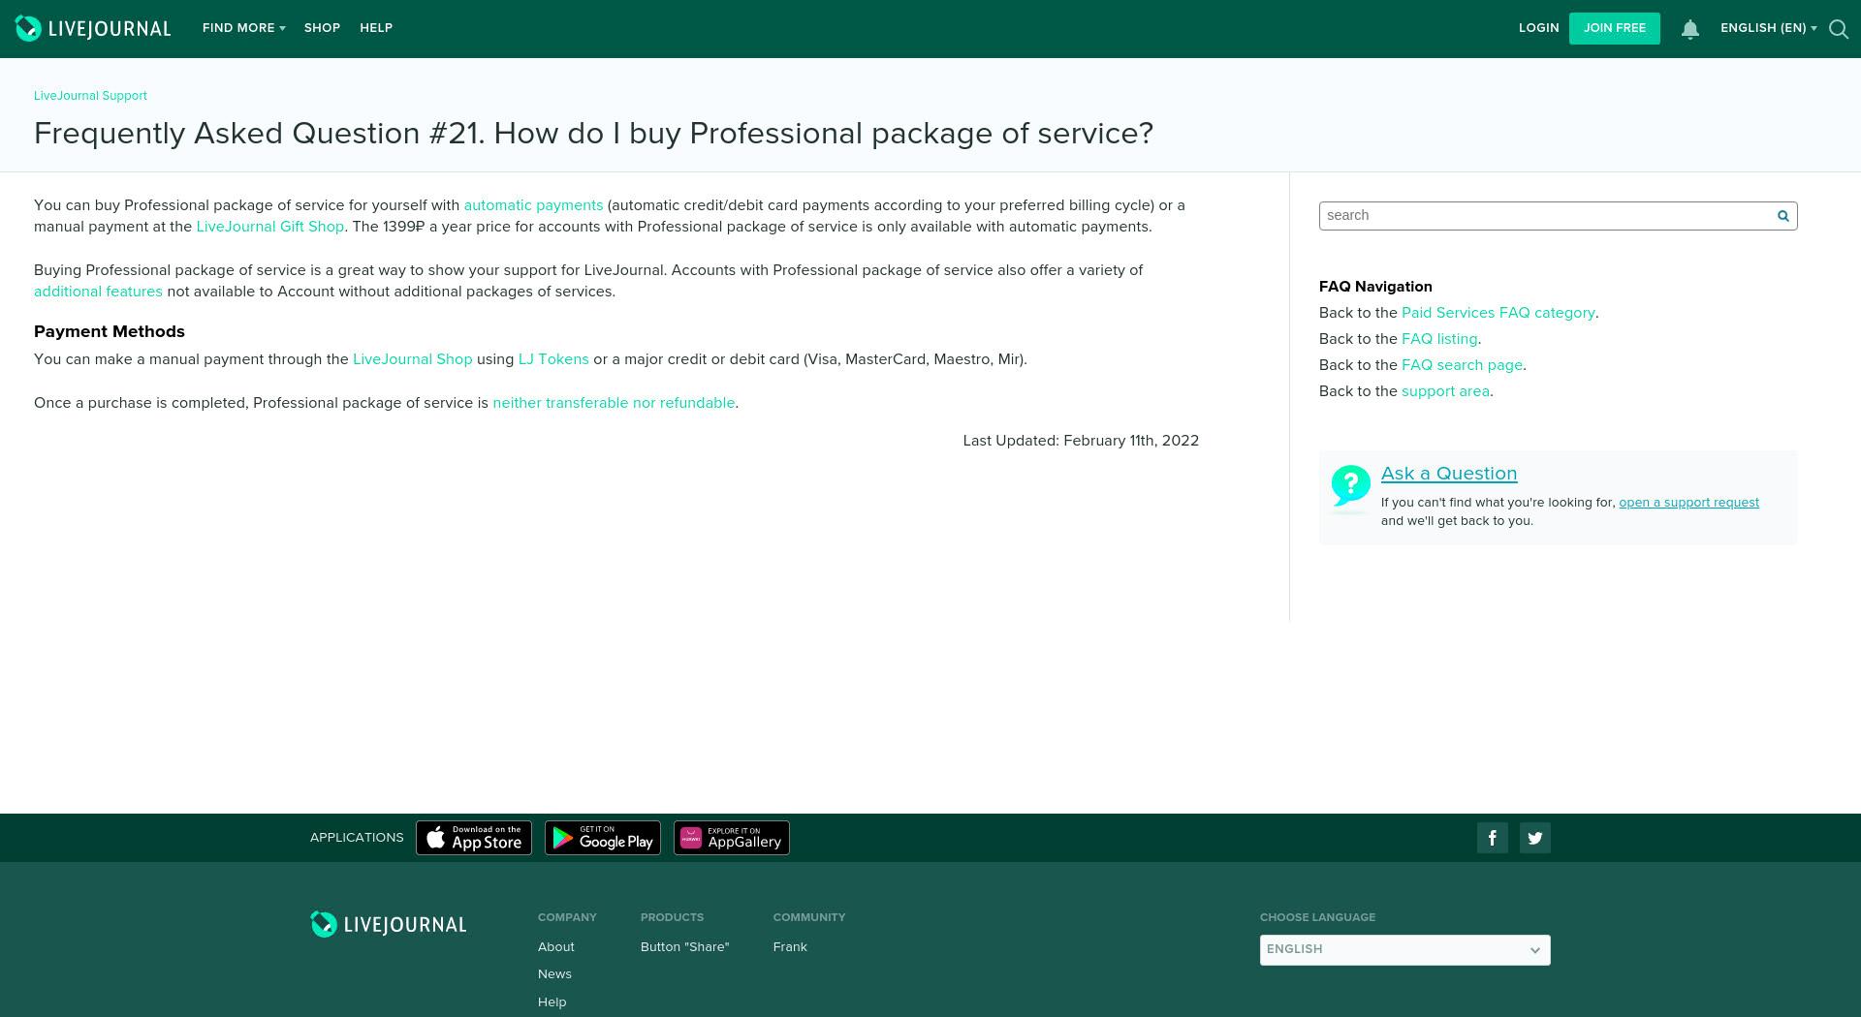Open the English (EN) language dropdown
Viewport: 1861px width, 1017px height.
coord(1768,28)
